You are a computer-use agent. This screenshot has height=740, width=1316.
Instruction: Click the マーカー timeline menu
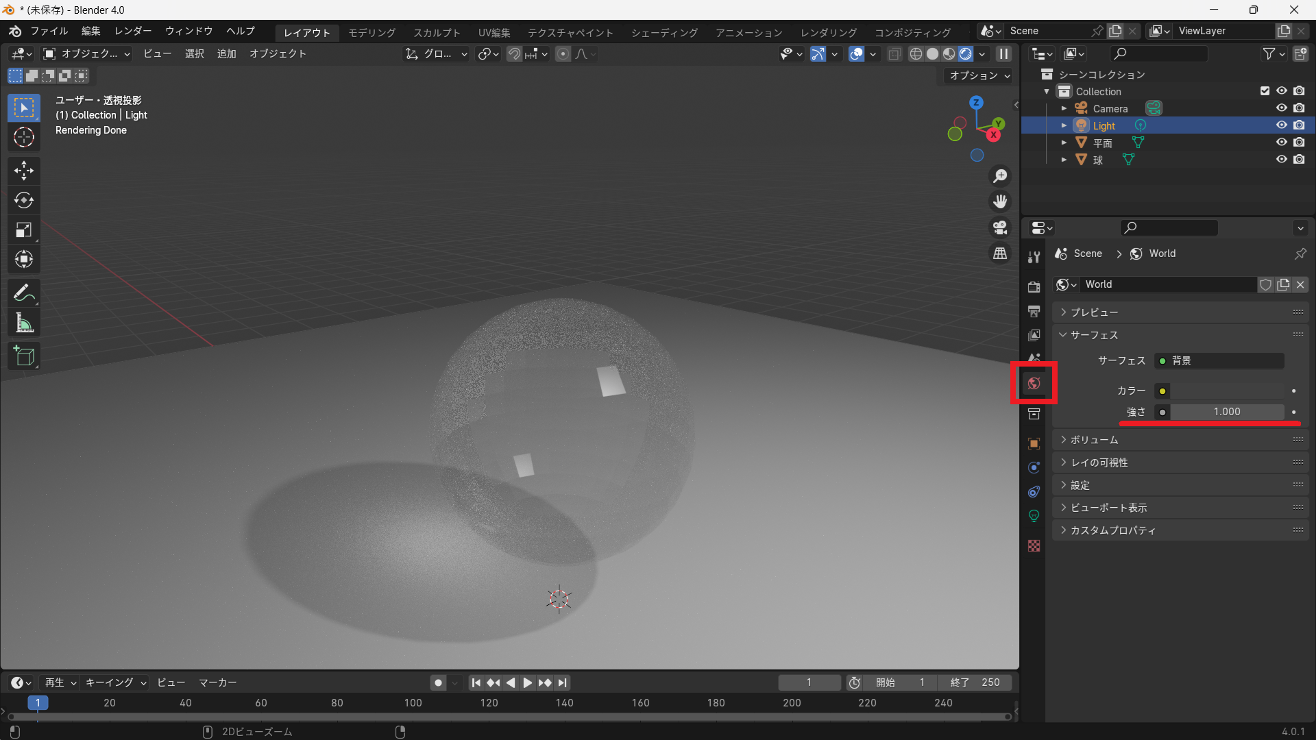pyautogui.click(x=217, y=683)
